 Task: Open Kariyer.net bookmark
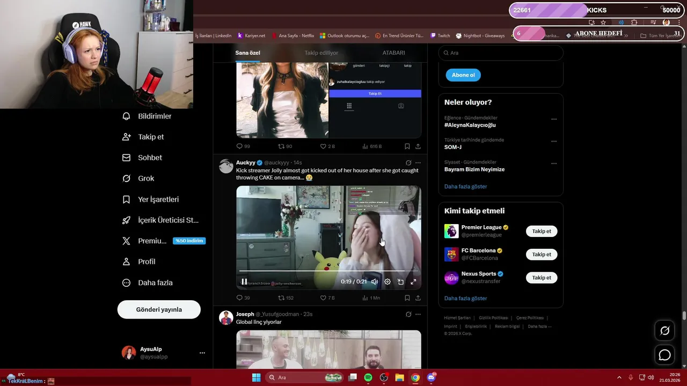(251, 36)
